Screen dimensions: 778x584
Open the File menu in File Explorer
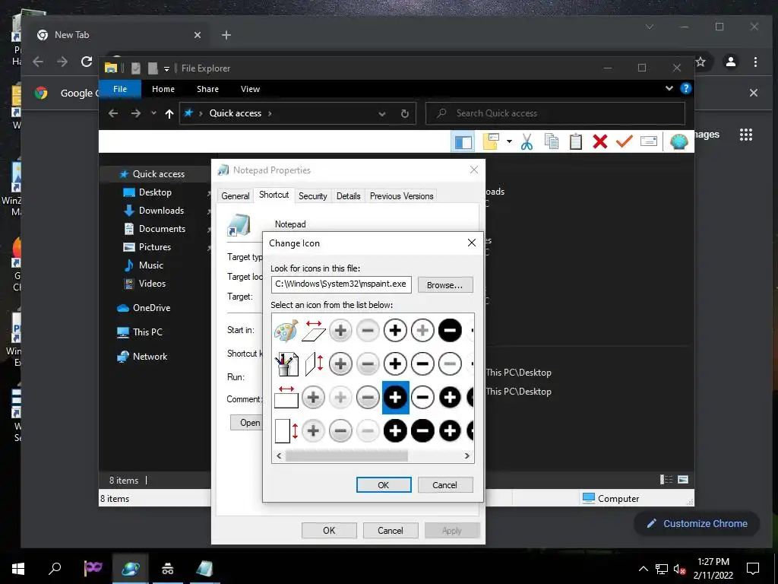pos(120,89)
